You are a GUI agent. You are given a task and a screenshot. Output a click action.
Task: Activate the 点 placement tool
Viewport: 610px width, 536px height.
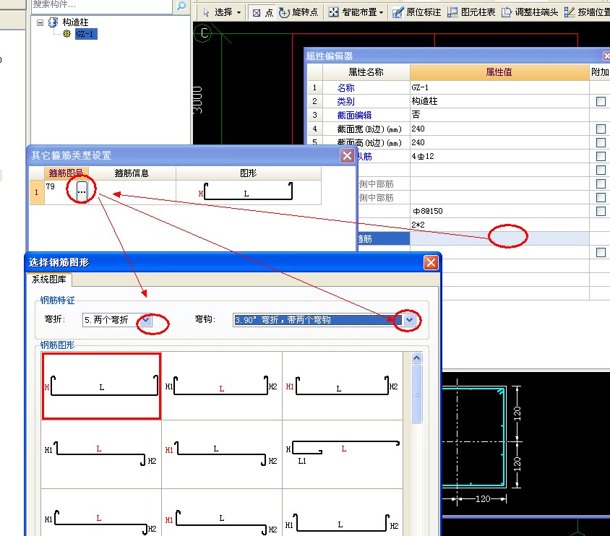coord(263,12)
